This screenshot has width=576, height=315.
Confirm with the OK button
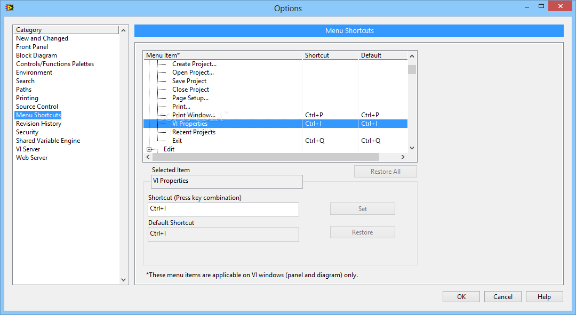pyautogui.click(x=461, y=297)
